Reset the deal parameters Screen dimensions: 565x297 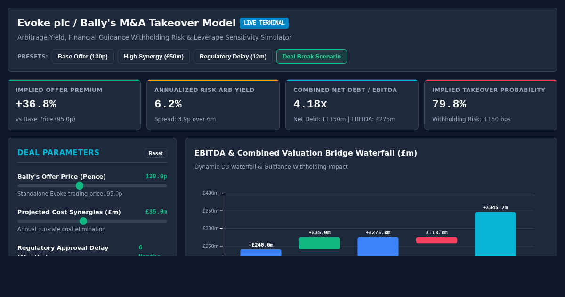pos(156,153)
